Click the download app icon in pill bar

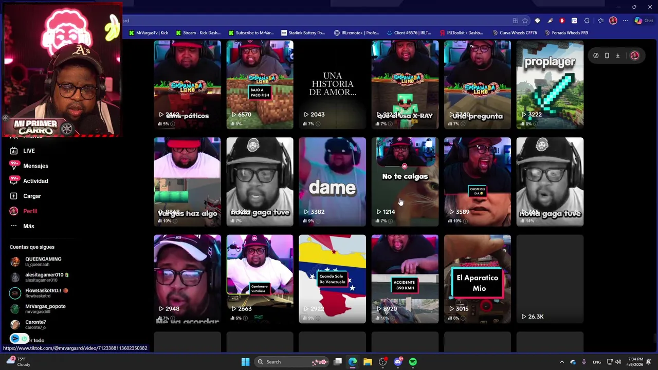618,55
